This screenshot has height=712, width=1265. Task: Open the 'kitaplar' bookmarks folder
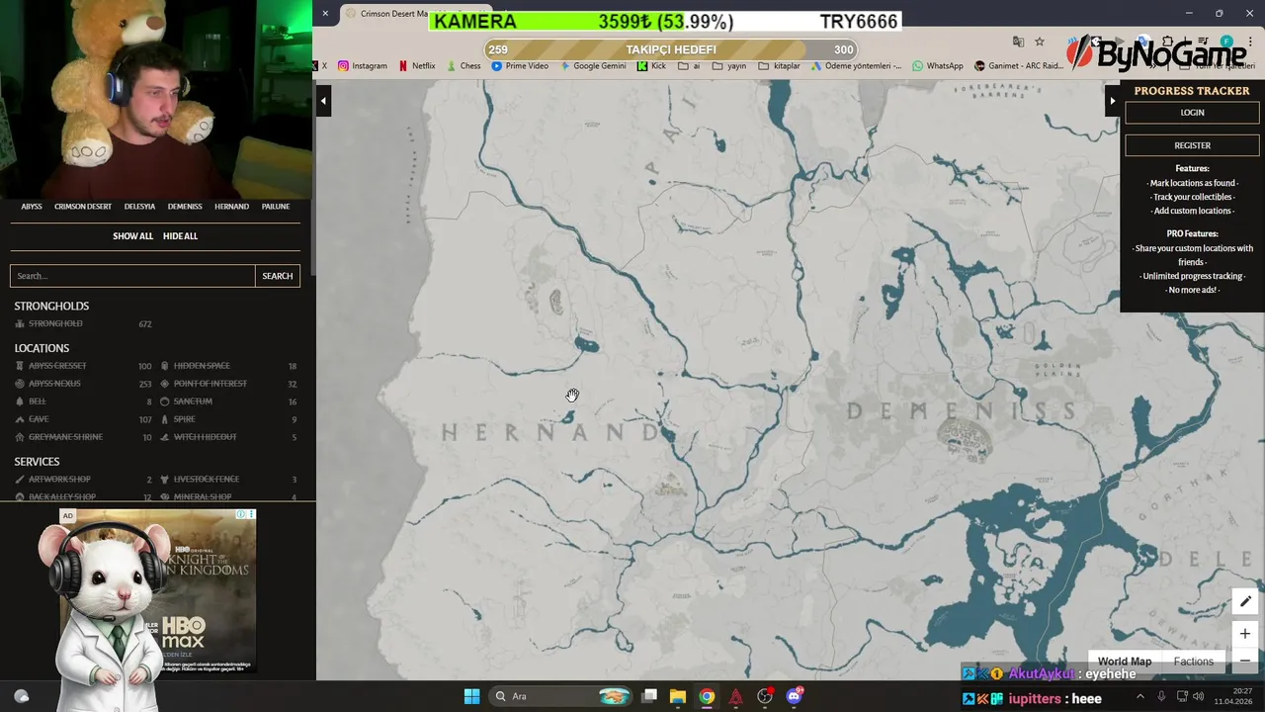(779, 66)
